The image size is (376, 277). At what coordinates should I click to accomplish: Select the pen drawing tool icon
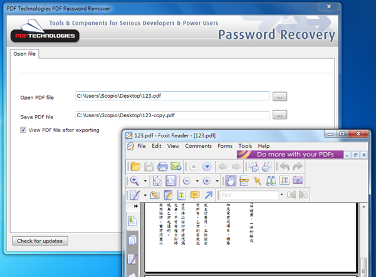(135, 195)
